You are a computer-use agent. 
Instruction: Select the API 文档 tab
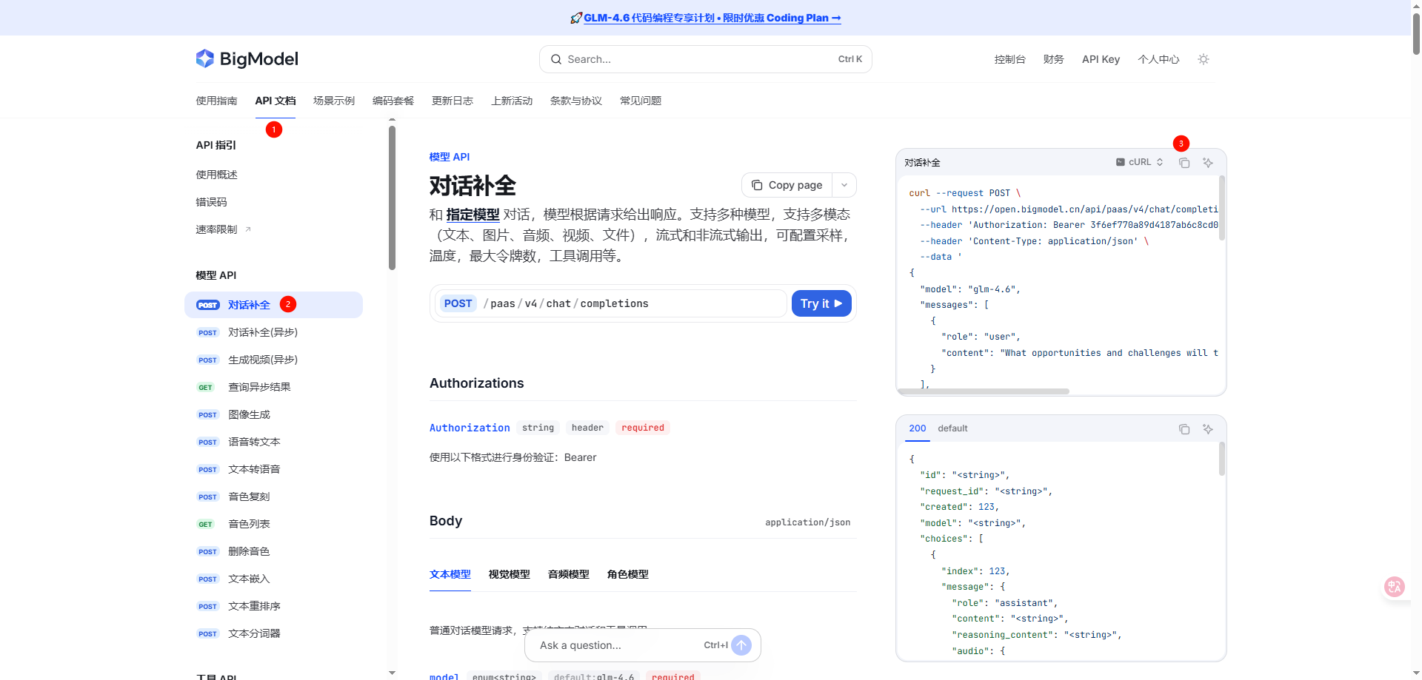276,101
